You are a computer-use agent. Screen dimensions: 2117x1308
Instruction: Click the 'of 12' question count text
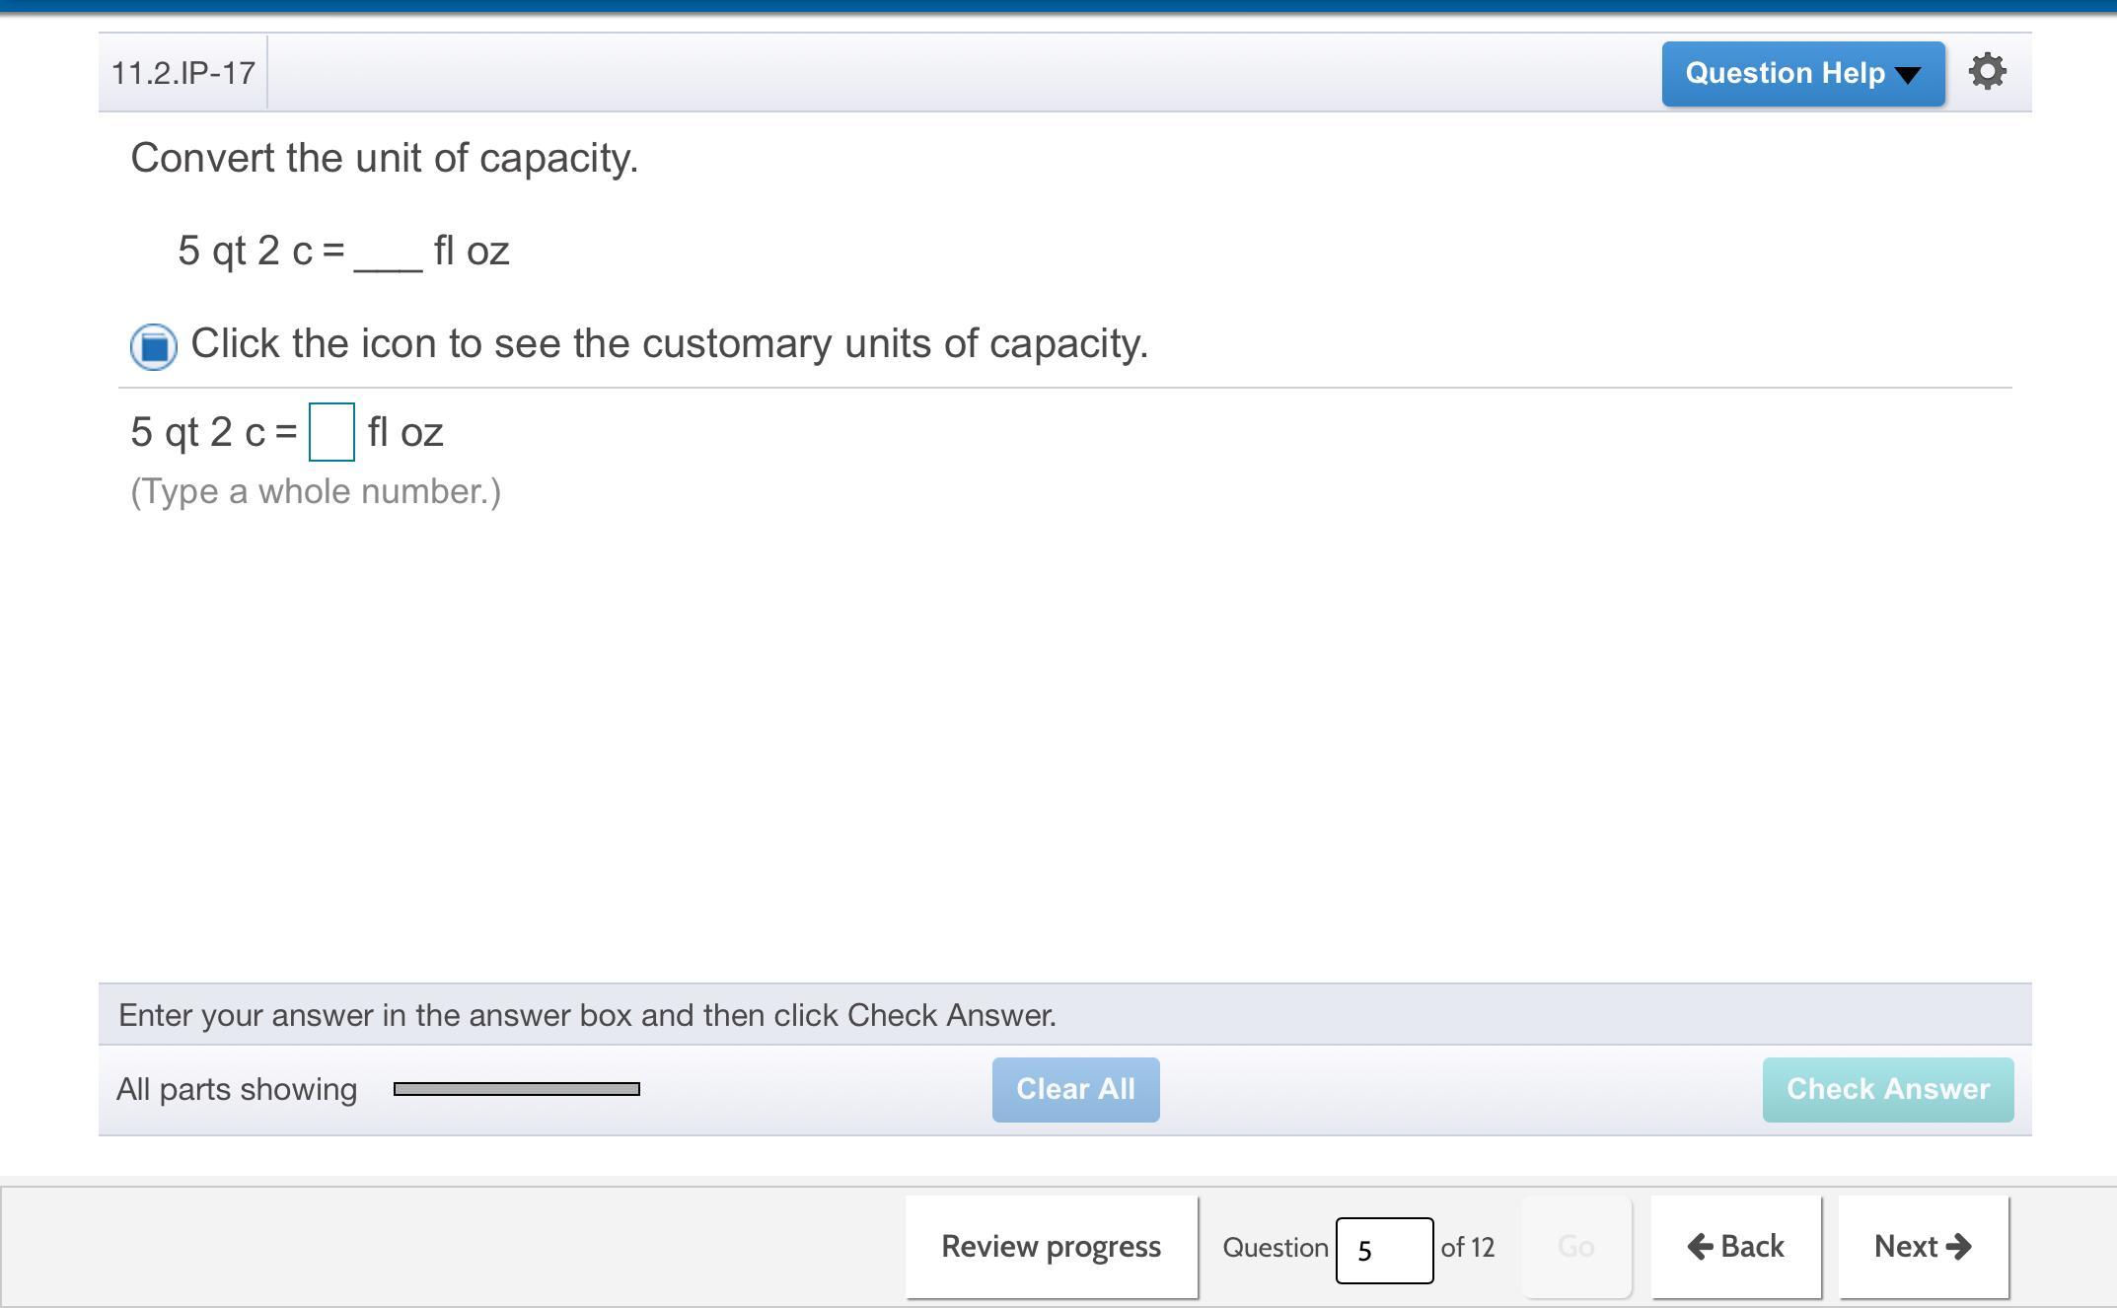(1467, 1248)
